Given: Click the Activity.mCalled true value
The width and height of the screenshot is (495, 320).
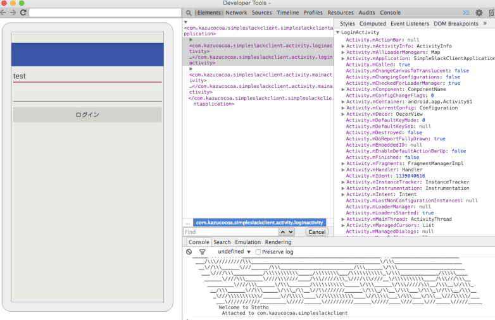Looking at the screenshot, I should pos(404,65).
